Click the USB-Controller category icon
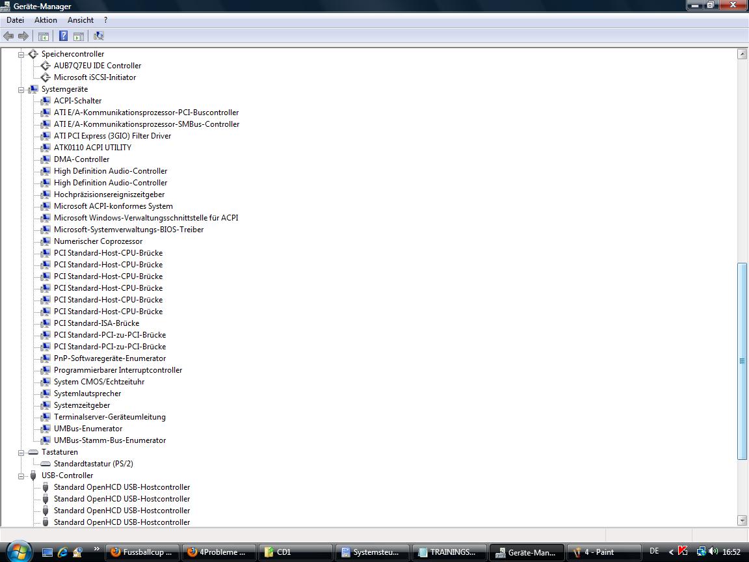749x562 pixels. pyautogui.click(x=33, y=475)
